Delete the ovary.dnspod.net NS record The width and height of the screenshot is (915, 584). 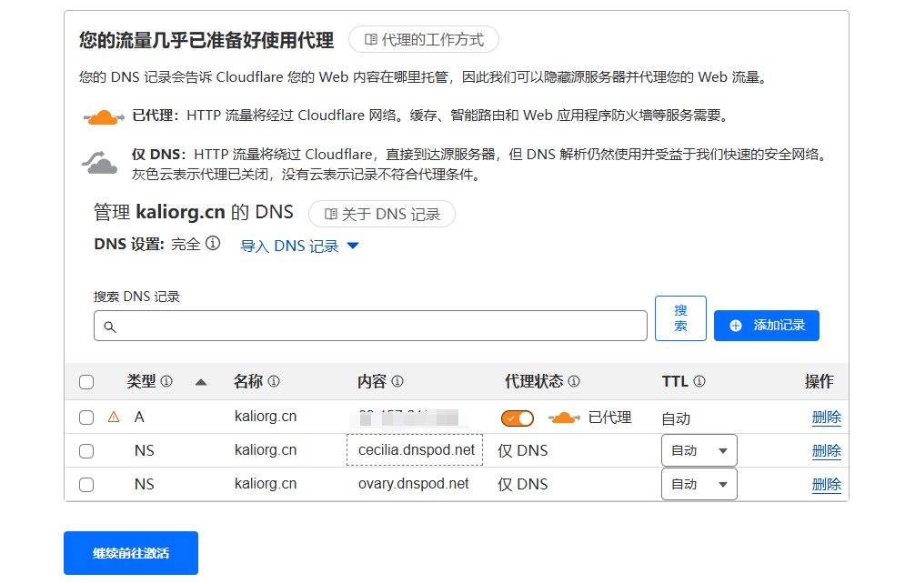click(826, 485)
